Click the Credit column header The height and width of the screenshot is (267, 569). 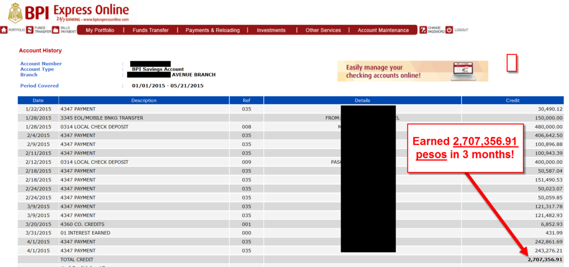pos(513,100)
